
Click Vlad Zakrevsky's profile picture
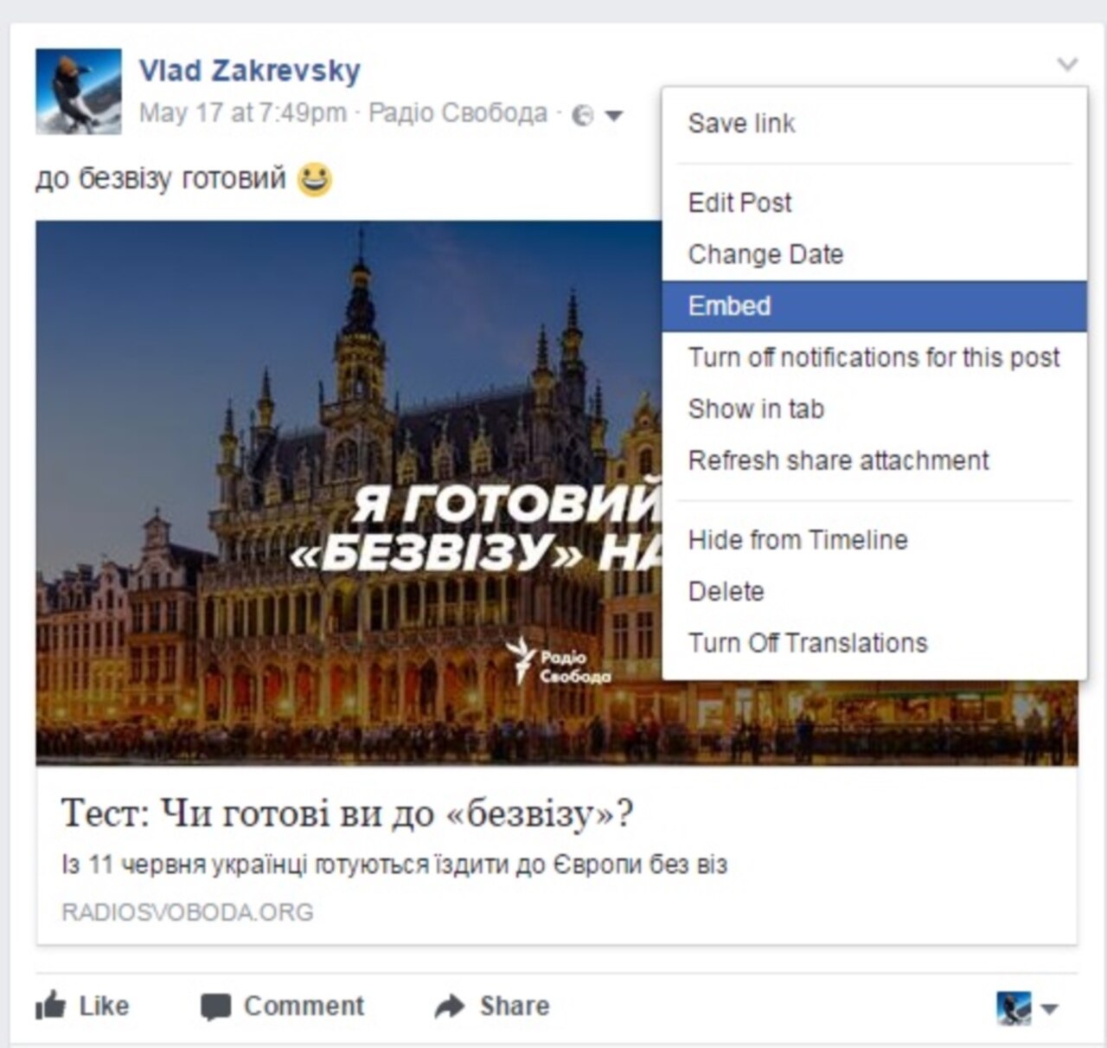78,91
